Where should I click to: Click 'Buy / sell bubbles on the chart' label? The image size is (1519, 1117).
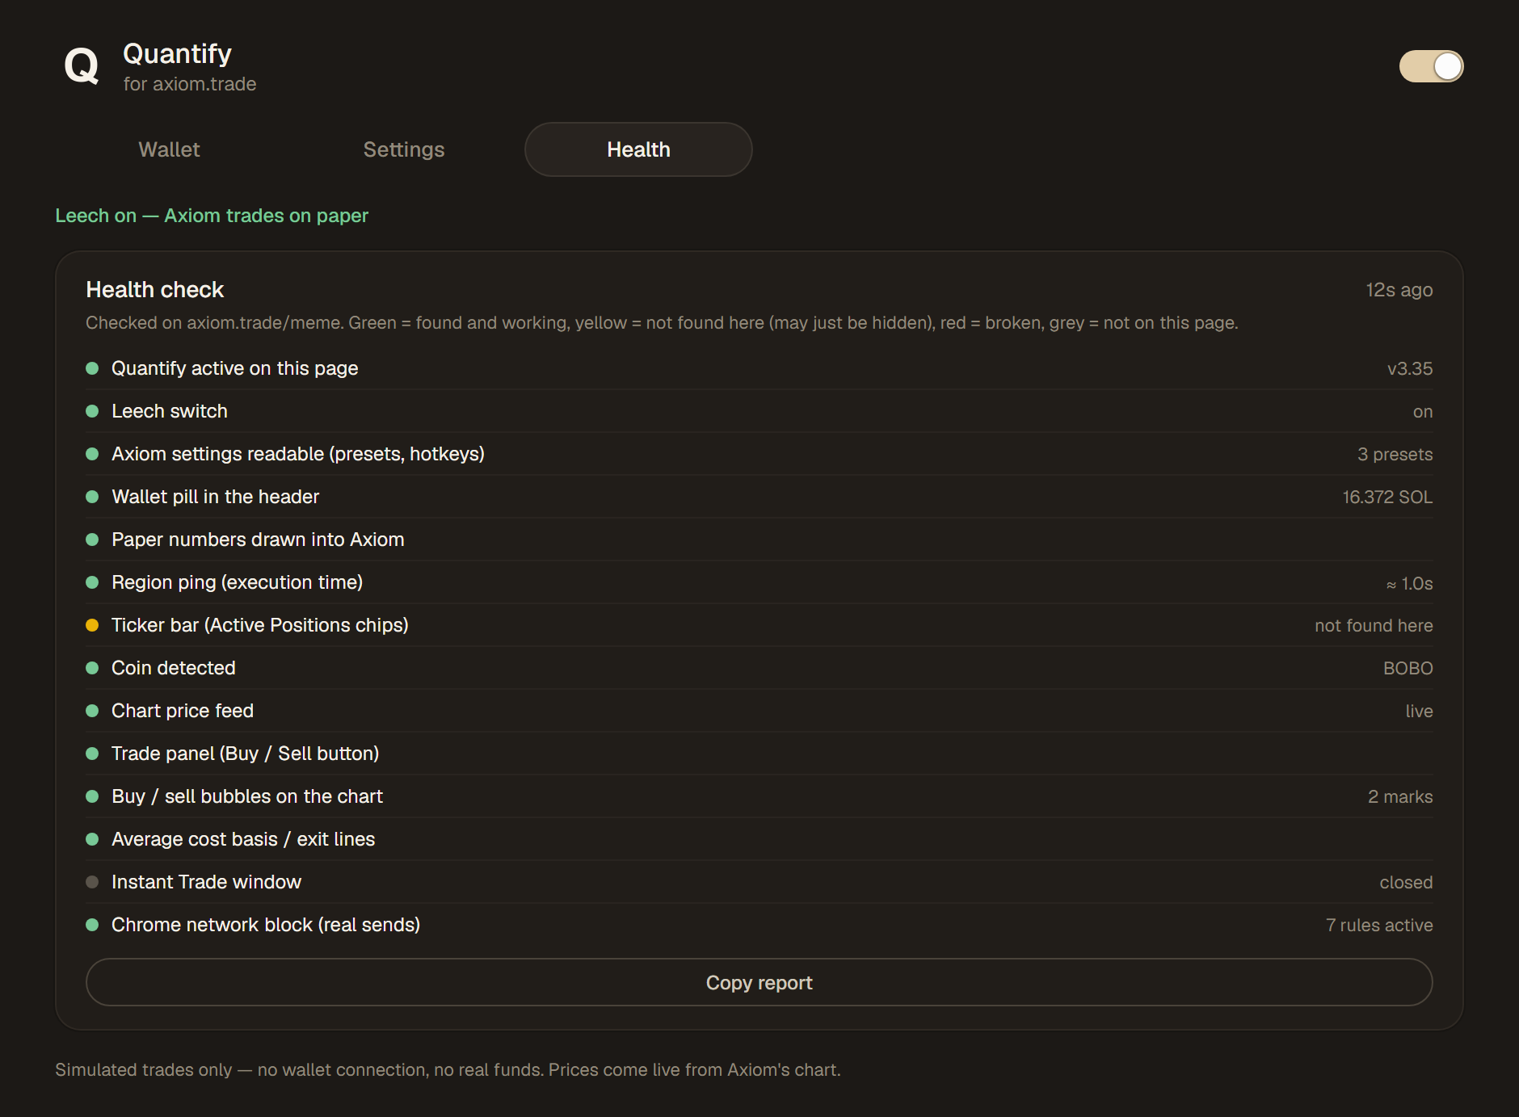(x=247, y=796)
